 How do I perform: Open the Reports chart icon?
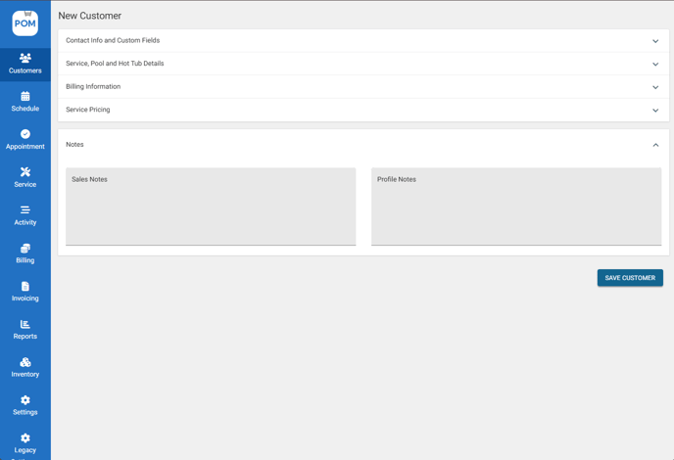tap(25, 324)
